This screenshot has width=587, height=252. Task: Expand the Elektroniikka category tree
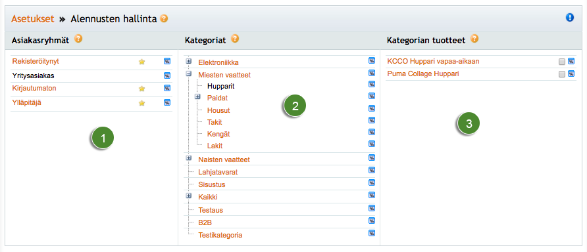189,61
